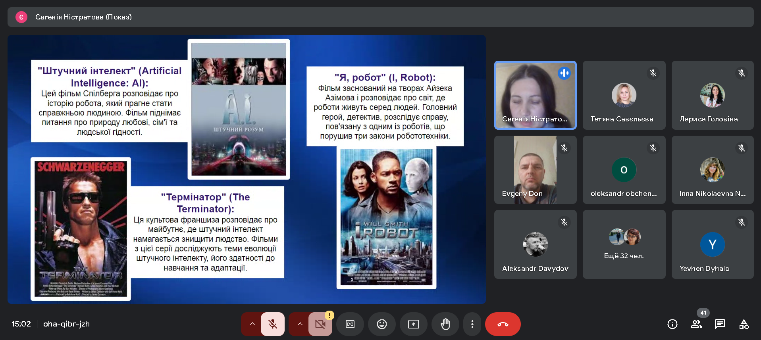This screenshot has height=340, width=761.
Task: Click the muted mic icon on Лариса Головіна's tile
Action: 742,73
